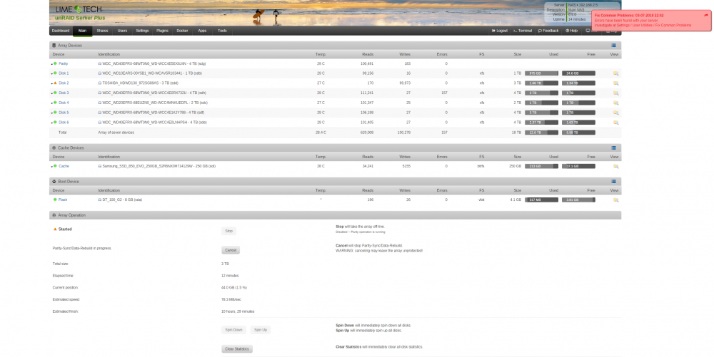Toggle Boot Device table view with blue icon

point(614,182)
